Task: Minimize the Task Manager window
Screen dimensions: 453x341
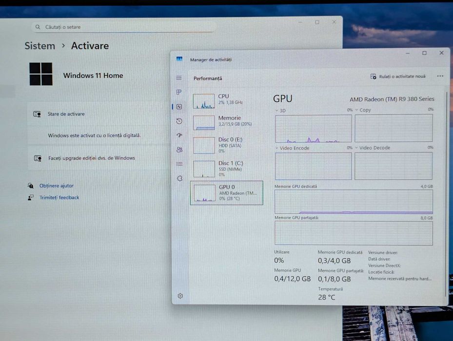Action: pyautogui.click(x=408, y=53)
